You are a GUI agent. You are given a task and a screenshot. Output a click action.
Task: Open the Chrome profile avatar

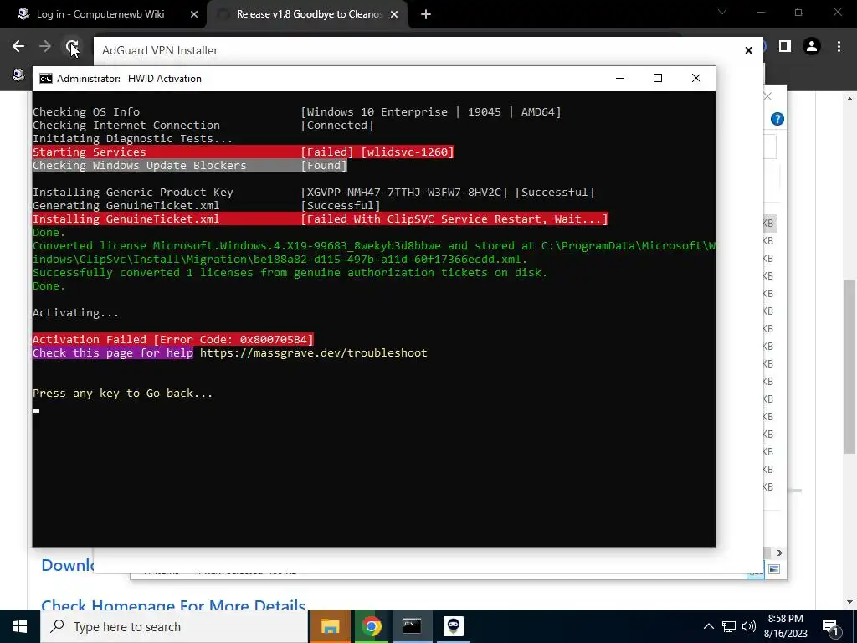click(x=812, y=47)
